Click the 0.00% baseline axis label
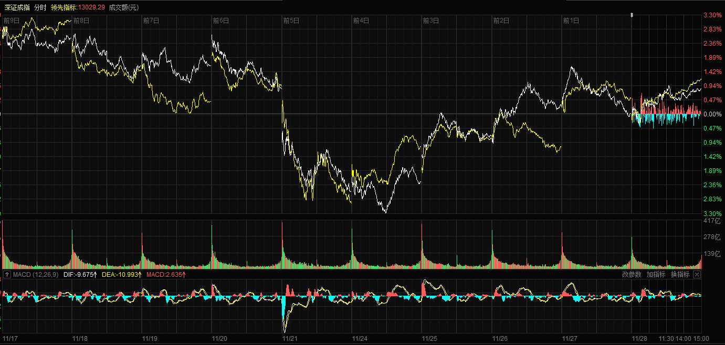The image size is (725, 345). 712,114
